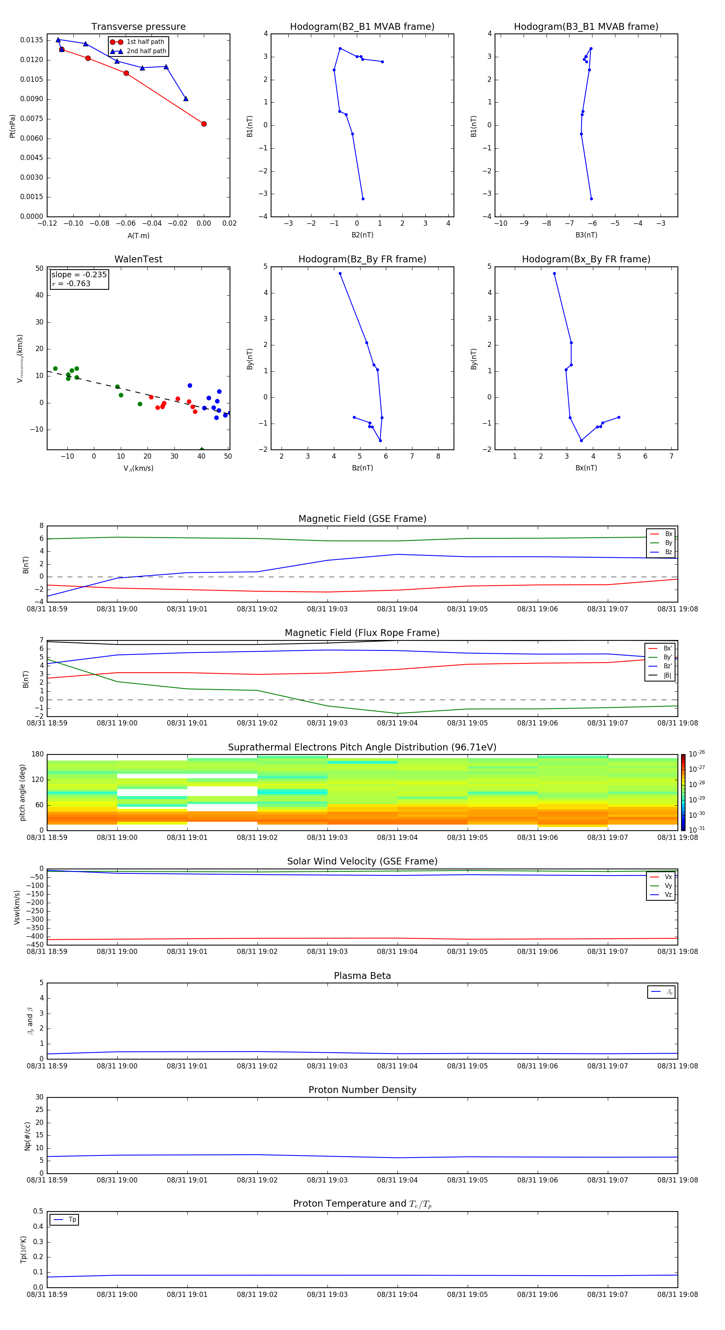Screen dimensions: 725x1330
Task: Click 'pitch angle (deg)' axis label
Action: 22,792
